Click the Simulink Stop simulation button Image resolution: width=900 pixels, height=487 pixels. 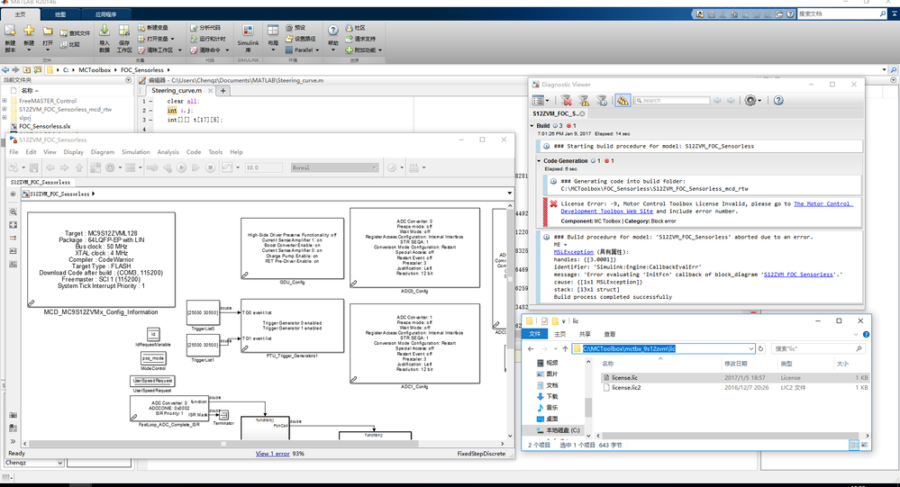(x=210, y=167)
